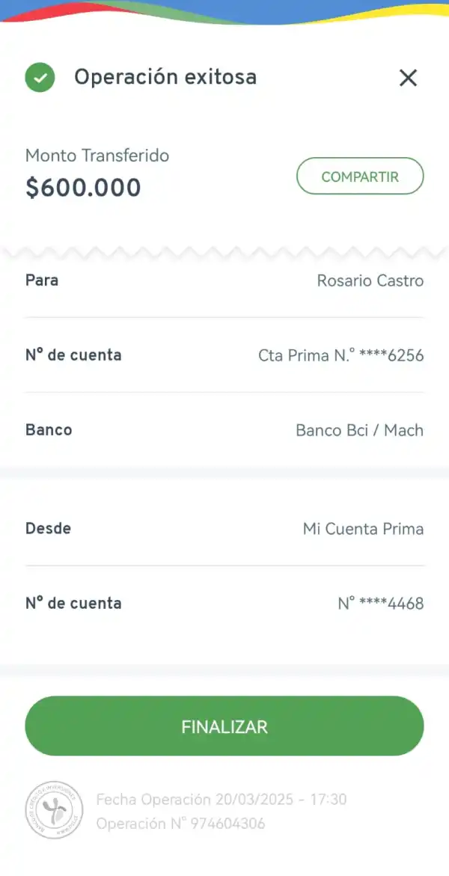
Task: Tap the COMPARTIR button
Action: pyautogui.click(x=360, y=177)
